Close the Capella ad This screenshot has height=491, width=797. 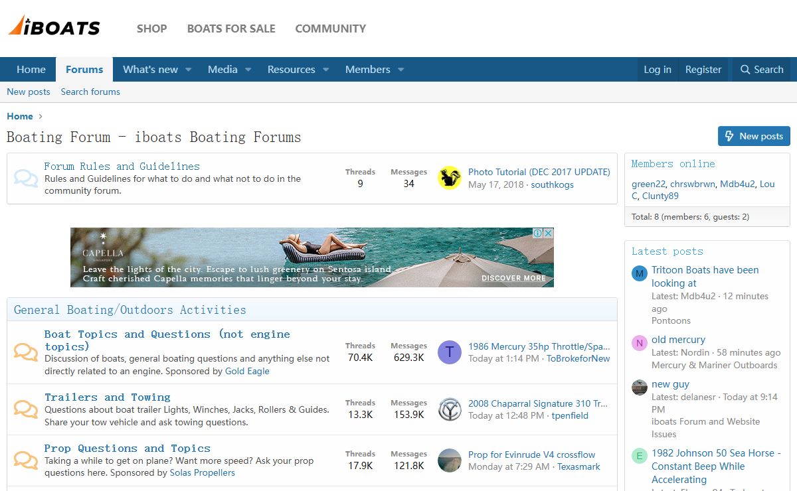548,233
